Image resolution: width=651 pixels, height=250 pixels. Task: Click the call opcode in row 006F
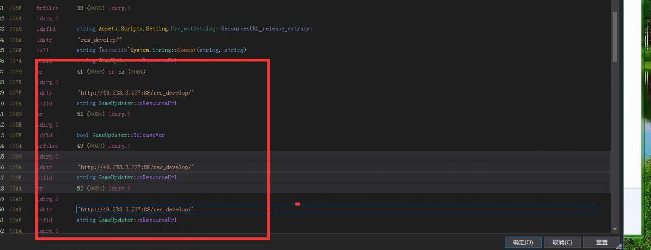tap(43, 50)
